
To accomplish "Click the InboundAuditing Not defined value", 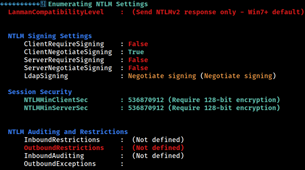I will click(158, 156).
